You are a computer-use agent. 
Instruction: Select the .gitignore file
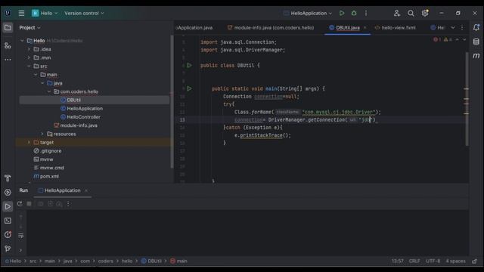coord(51,151)
